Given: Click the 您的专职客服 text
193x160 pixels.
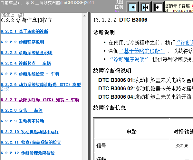Looking at the screenshot, I should coord(177,6).
